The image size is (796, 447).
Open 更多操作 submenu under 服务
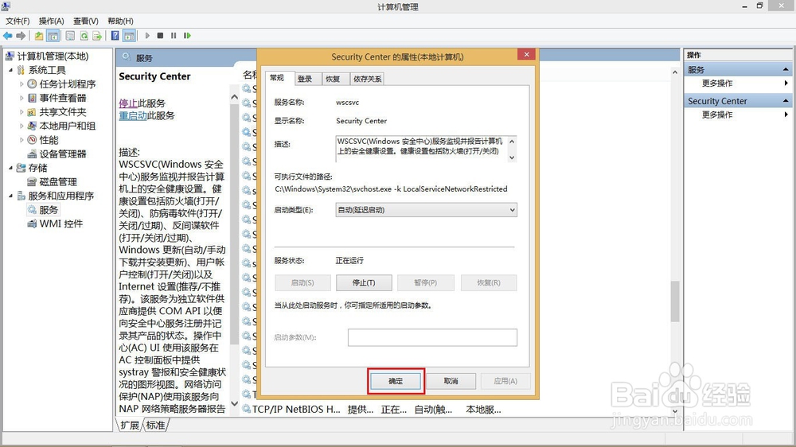(738, 84)
